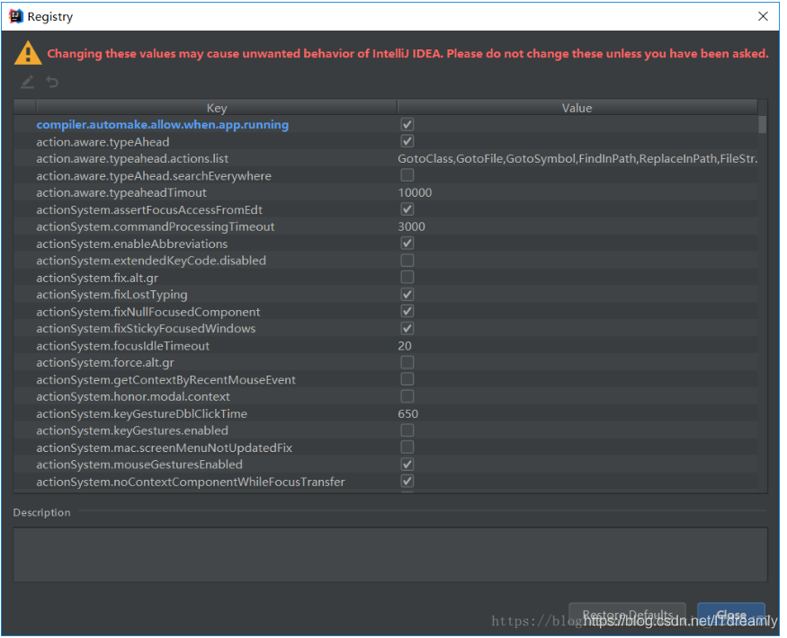This screenshot has height=638, width=787.
Task: Click the revert arrow icon in toolbar
Action: pos(52,82)
